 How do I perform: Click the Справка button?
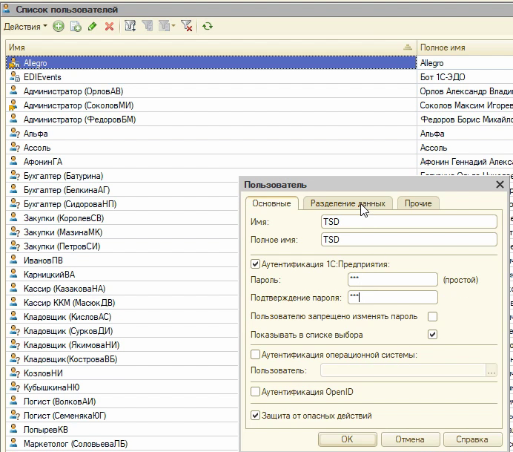coord(472,439)
